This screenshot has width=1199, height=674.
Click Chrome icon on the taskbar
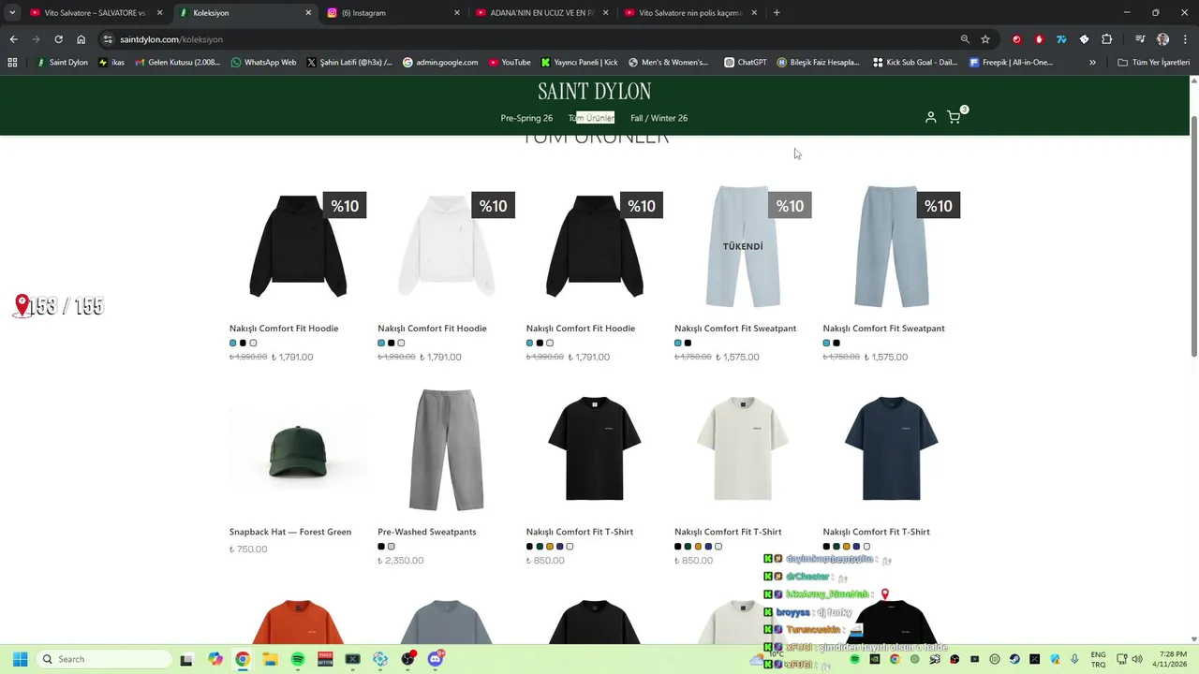243,659
